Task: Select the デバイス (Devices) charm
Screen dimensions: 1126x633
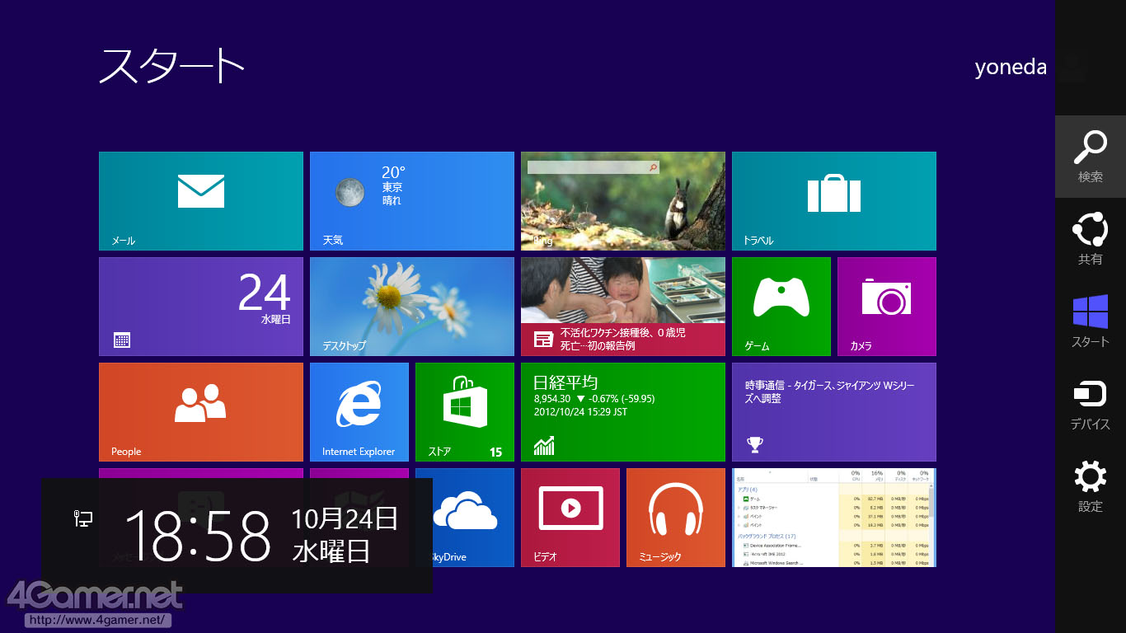Action: 1091,404
